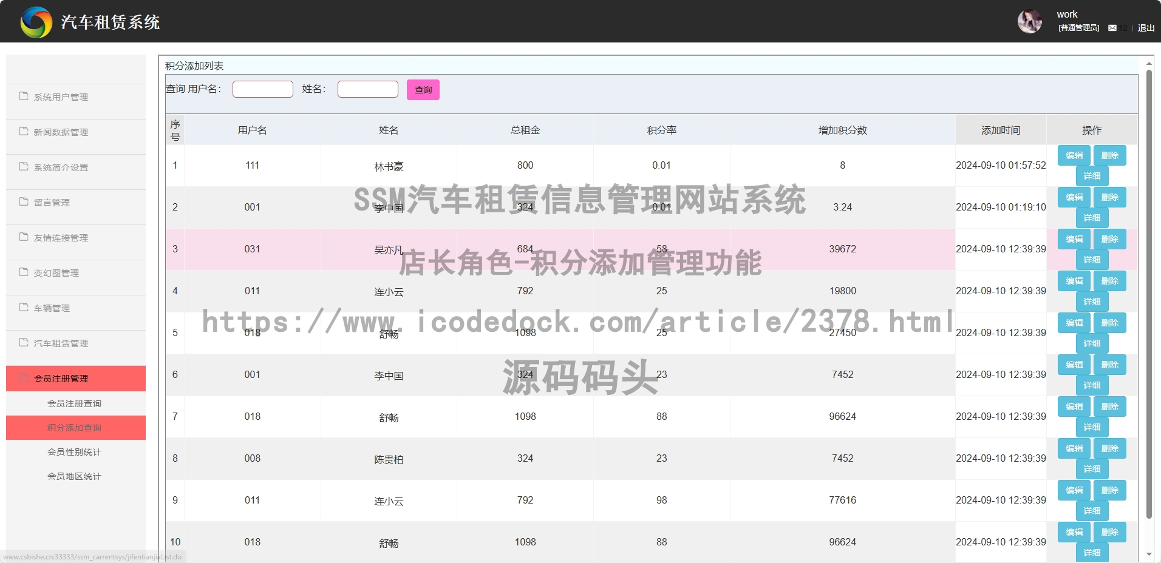Click folder icon beside 友情连接管理

point(24,237)
